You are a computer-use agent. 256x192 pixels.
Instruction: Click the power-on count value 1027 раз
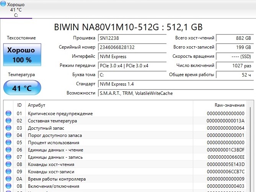(235, 65)
